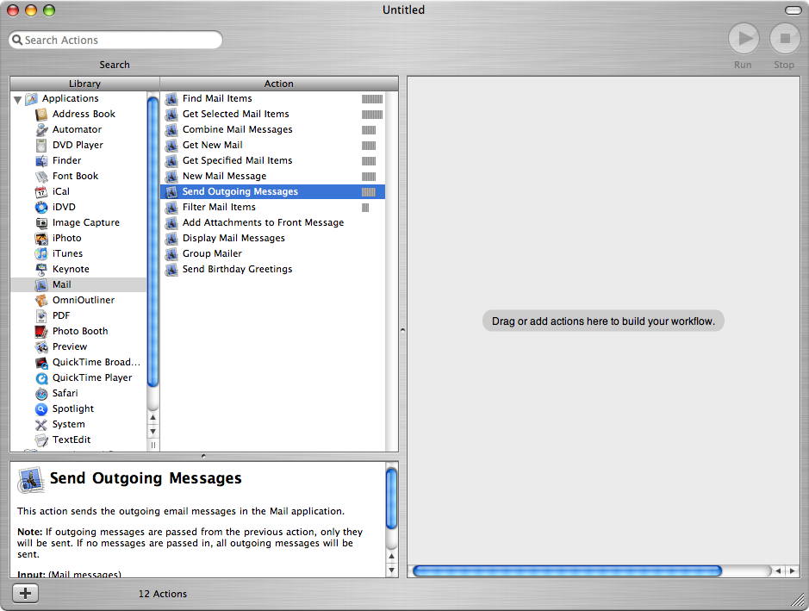Select the Get Selected Mail Items action
This screenshot has height=611, width=809.
pyautogui.click(x=273, y=114)
